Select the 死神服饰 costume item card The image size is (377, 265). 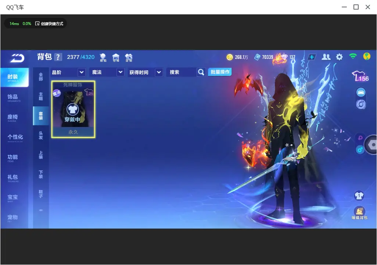click(73, 109)
